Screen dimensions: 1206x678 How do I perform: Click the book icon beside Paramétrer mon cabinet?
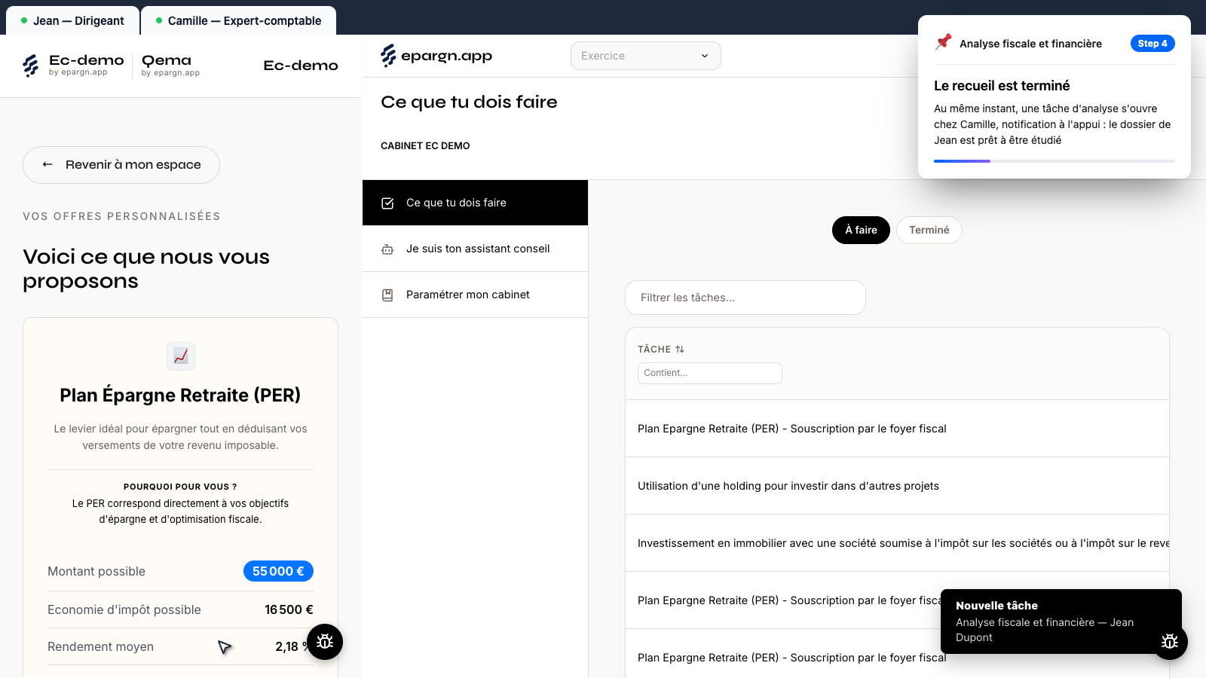coord(387,295)
